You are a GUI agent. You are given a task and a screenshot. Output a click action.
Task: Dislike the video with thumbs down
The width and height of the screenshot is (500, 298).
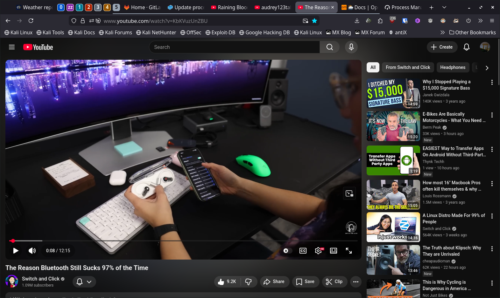point(249,281)
